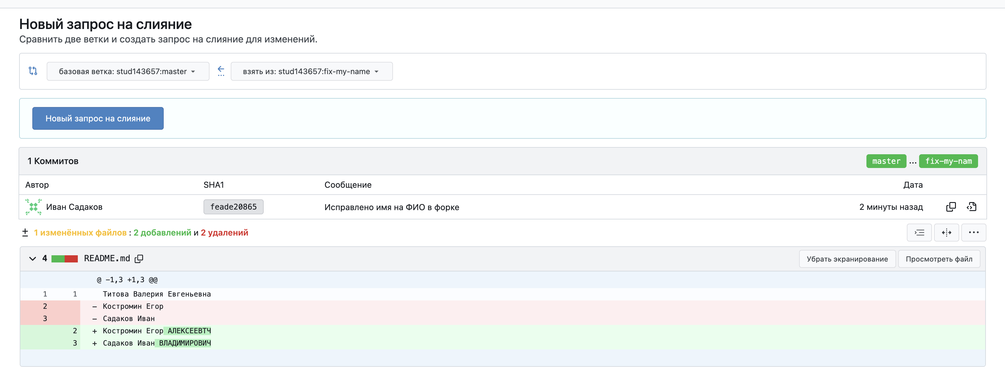This screenshot has height=388, width=1005.
Task: Browse repository files at commit icon
Action: (971, 207)
